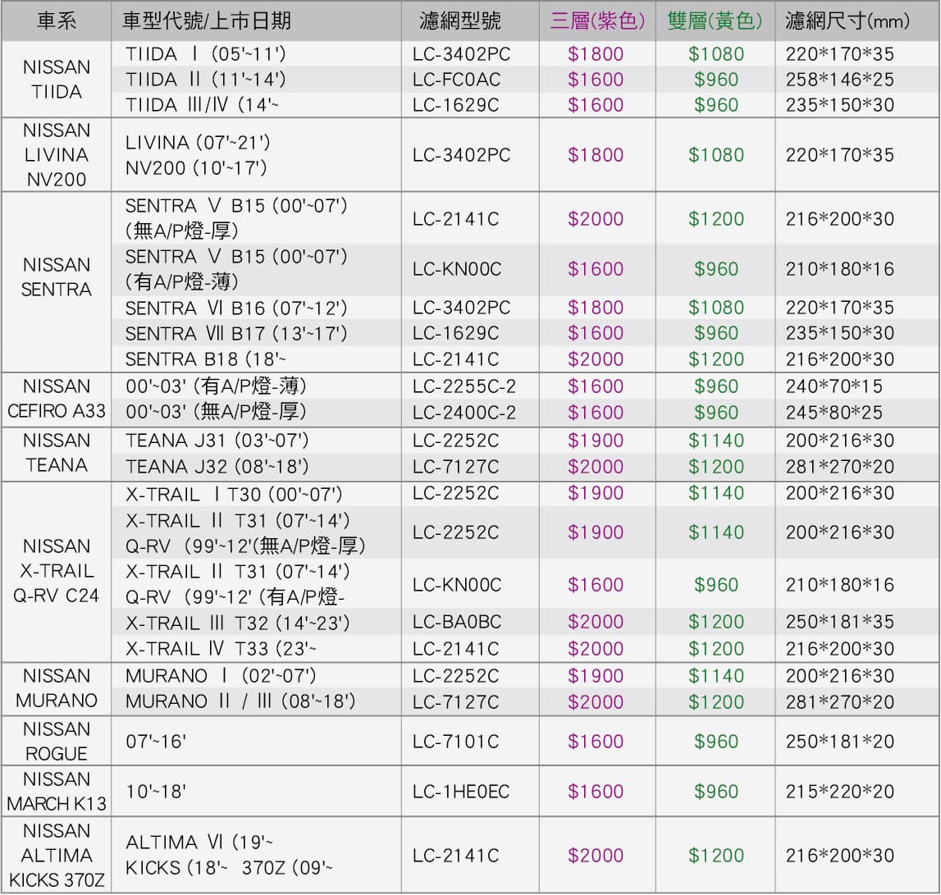Click filter model LC-BA0BC
The width and height of the screenshot is (941, 895).
[x=457, y=623]
